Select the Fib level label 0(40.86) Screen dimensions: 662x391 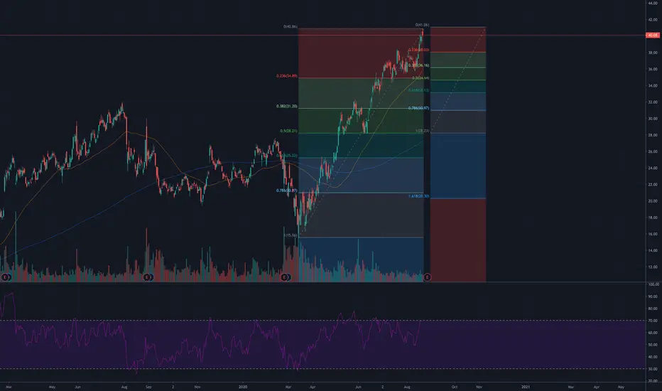pos(290,26)
